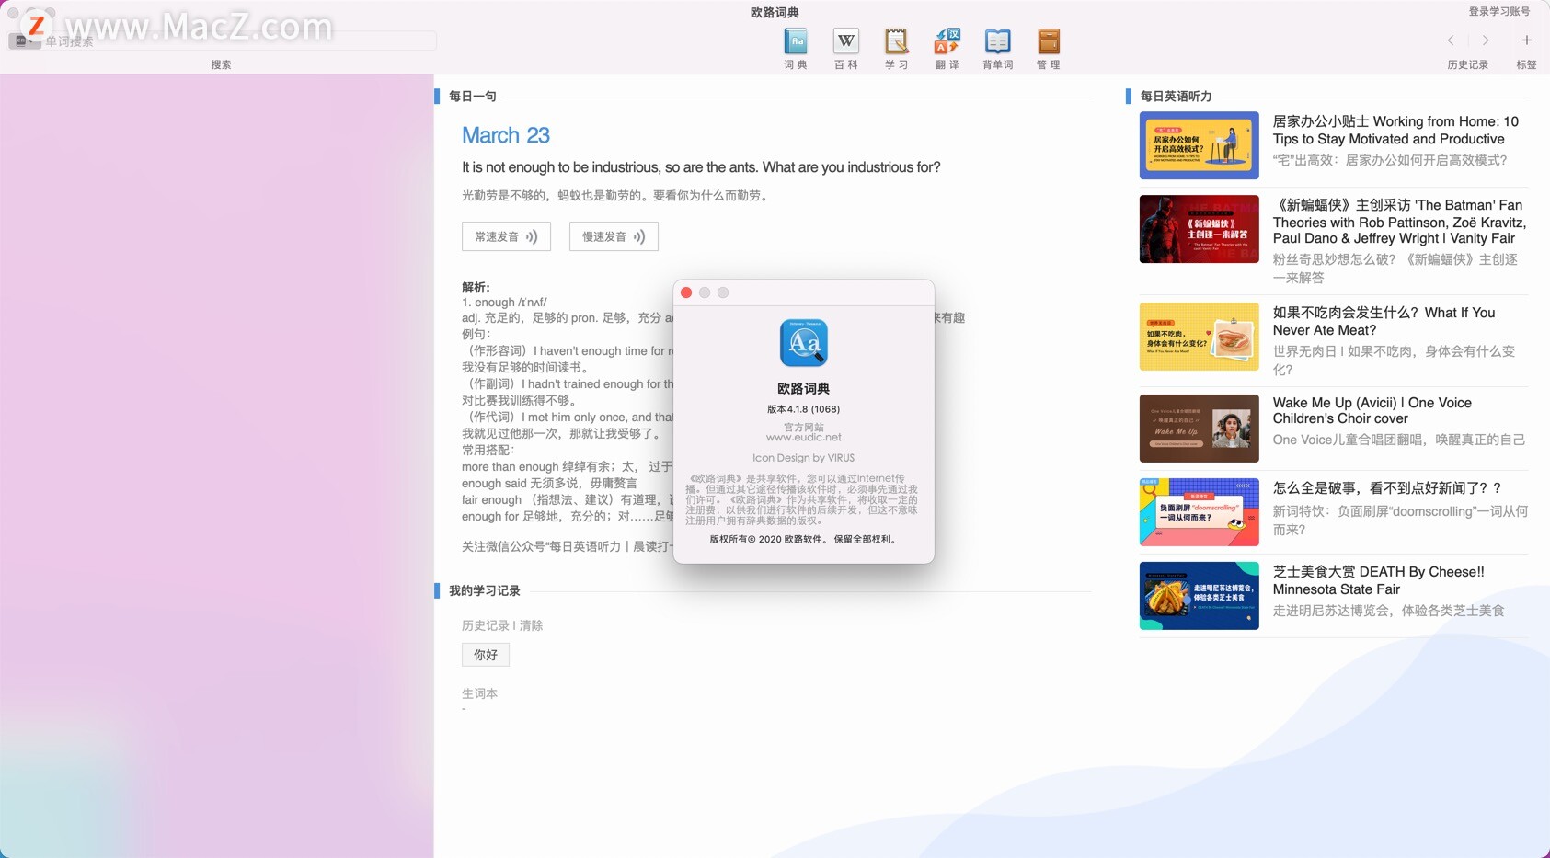Open 芝士美食大赏 article title
The height and width of the screenshot is (858, 1550).
click(1378, 580)
